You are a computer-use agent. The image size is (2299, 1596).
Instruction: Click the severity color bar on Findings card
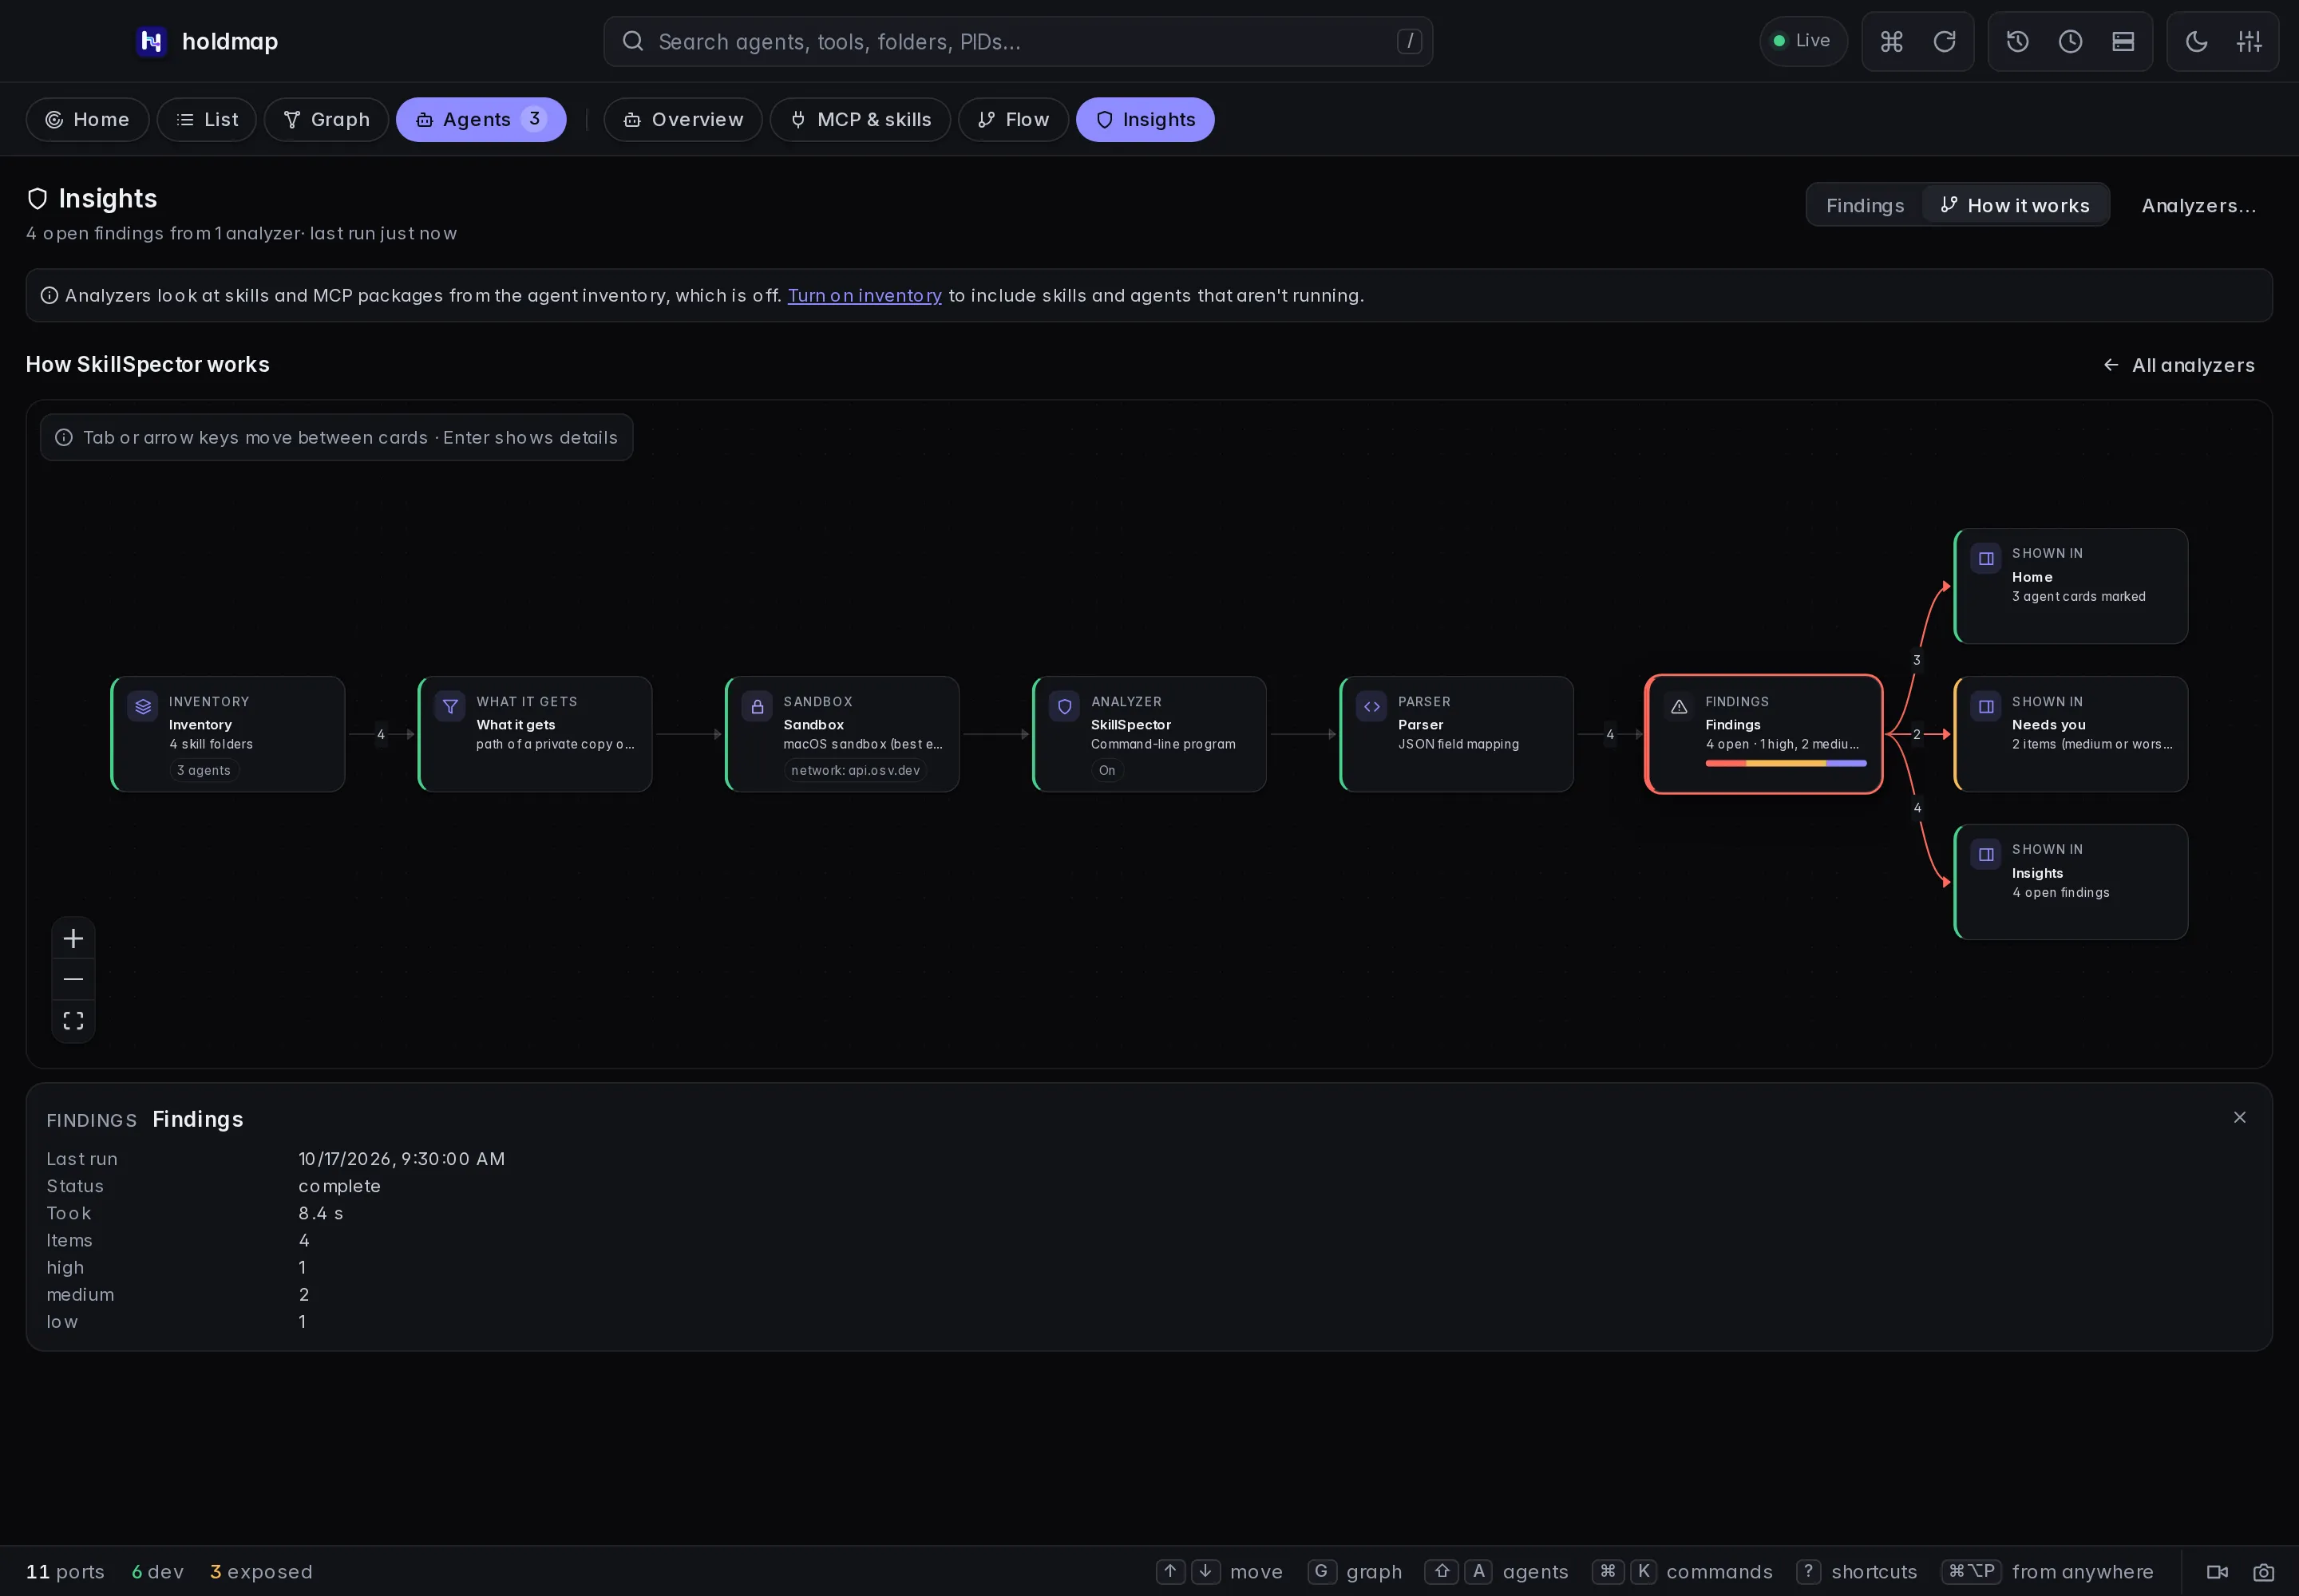(1786, 764)
